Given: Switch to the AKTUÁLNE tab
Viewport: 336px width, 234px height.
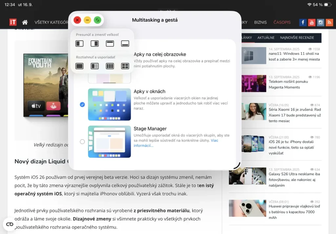Looking at the screenshot, I should 266,37.
